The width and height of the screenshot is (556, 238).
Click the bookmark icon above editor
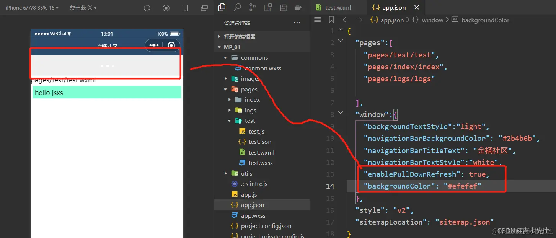[x=331, y=20]
